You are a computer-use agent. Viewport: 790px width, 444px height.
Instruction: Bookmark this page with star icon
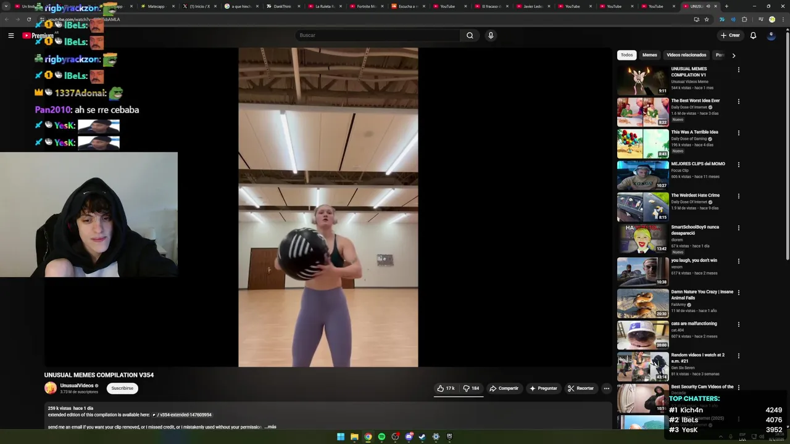click(707, 19)
